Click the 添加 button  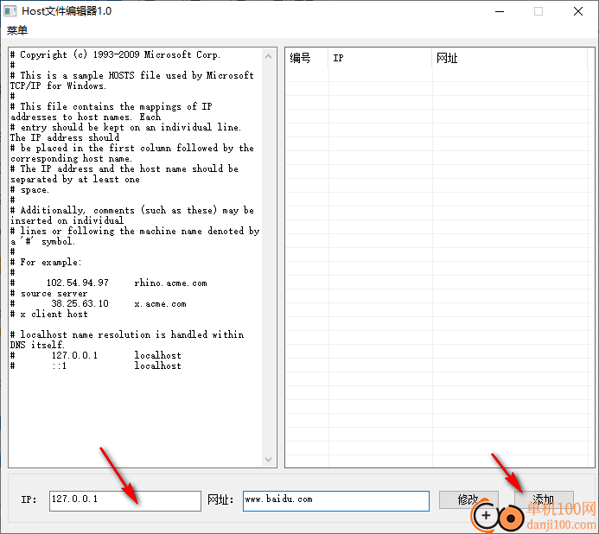pyautogui.click(x=544, y=499)
